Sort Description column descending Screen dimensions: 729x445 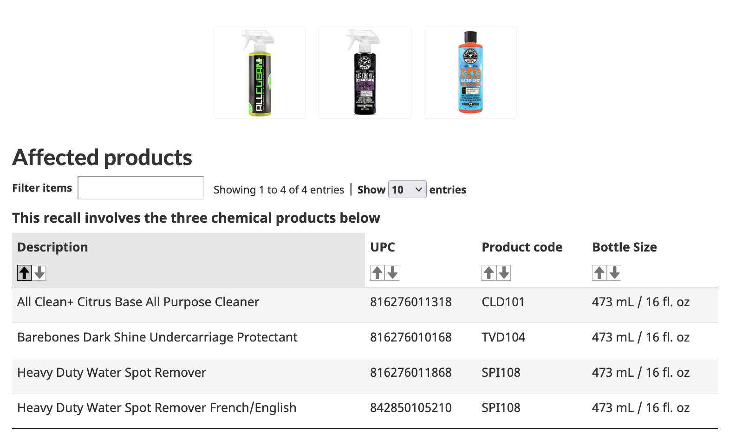pyautogui.click(x=39, y=273)
